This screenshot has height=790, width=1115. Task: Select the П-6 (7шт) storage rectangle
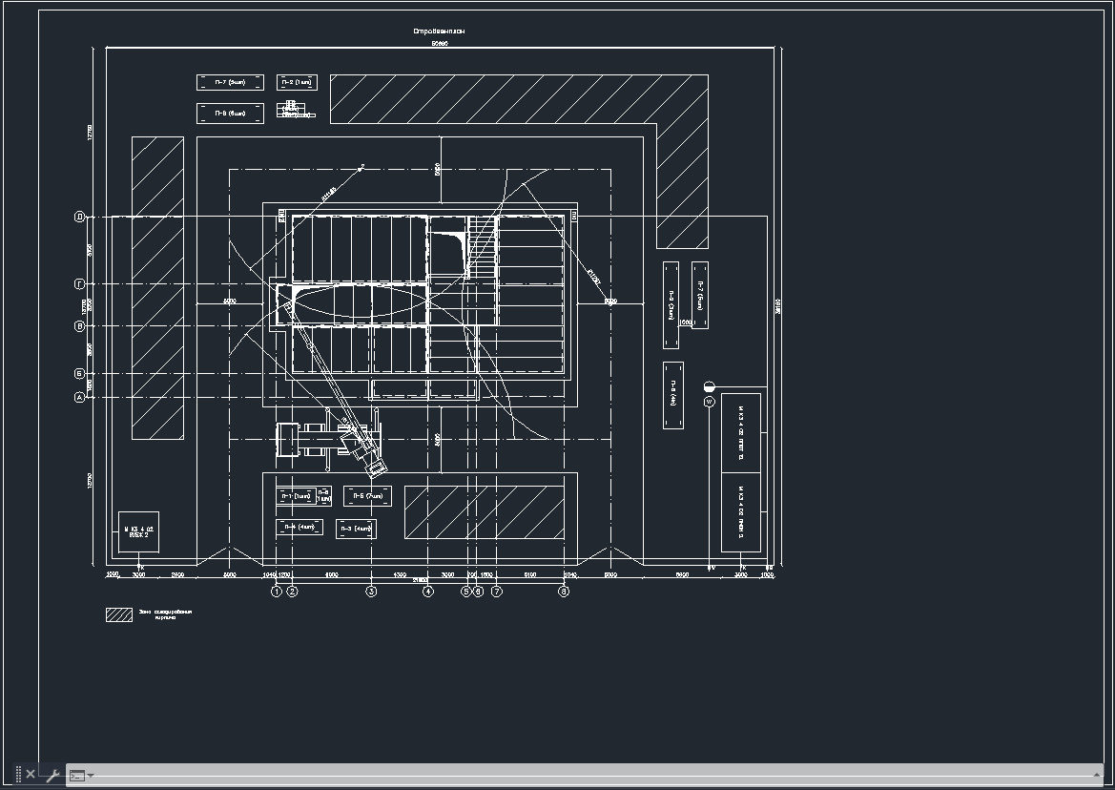tap(367, 496)
